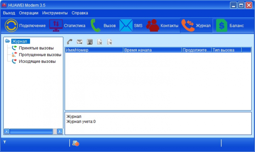Screen dimensions: 255x152
Task: Sort by the Имя/Номер column header
Action: click(94, 50)
